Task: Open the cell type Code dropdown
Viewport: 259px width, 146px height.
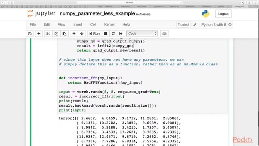Action: pos(142,34)
